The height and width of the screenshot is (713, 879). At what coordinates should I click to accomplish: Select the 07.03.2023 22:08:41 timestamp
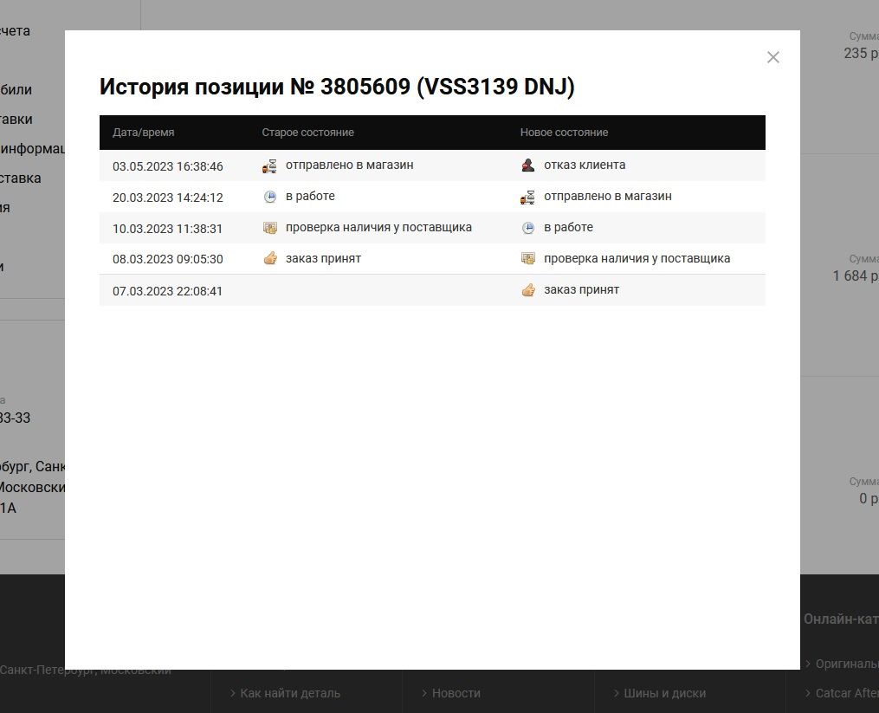click(168, 291)
